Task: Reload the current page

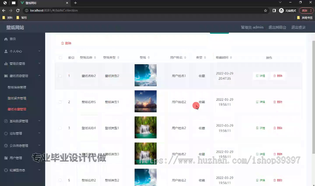Action: coord(18,11)
